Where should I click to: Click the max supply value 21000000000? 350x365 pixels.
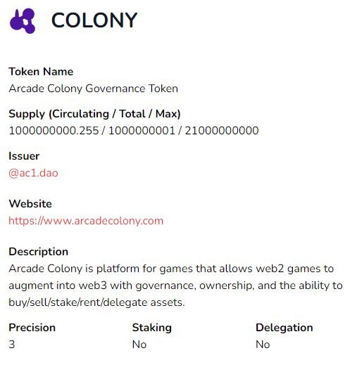click(222, 131)
